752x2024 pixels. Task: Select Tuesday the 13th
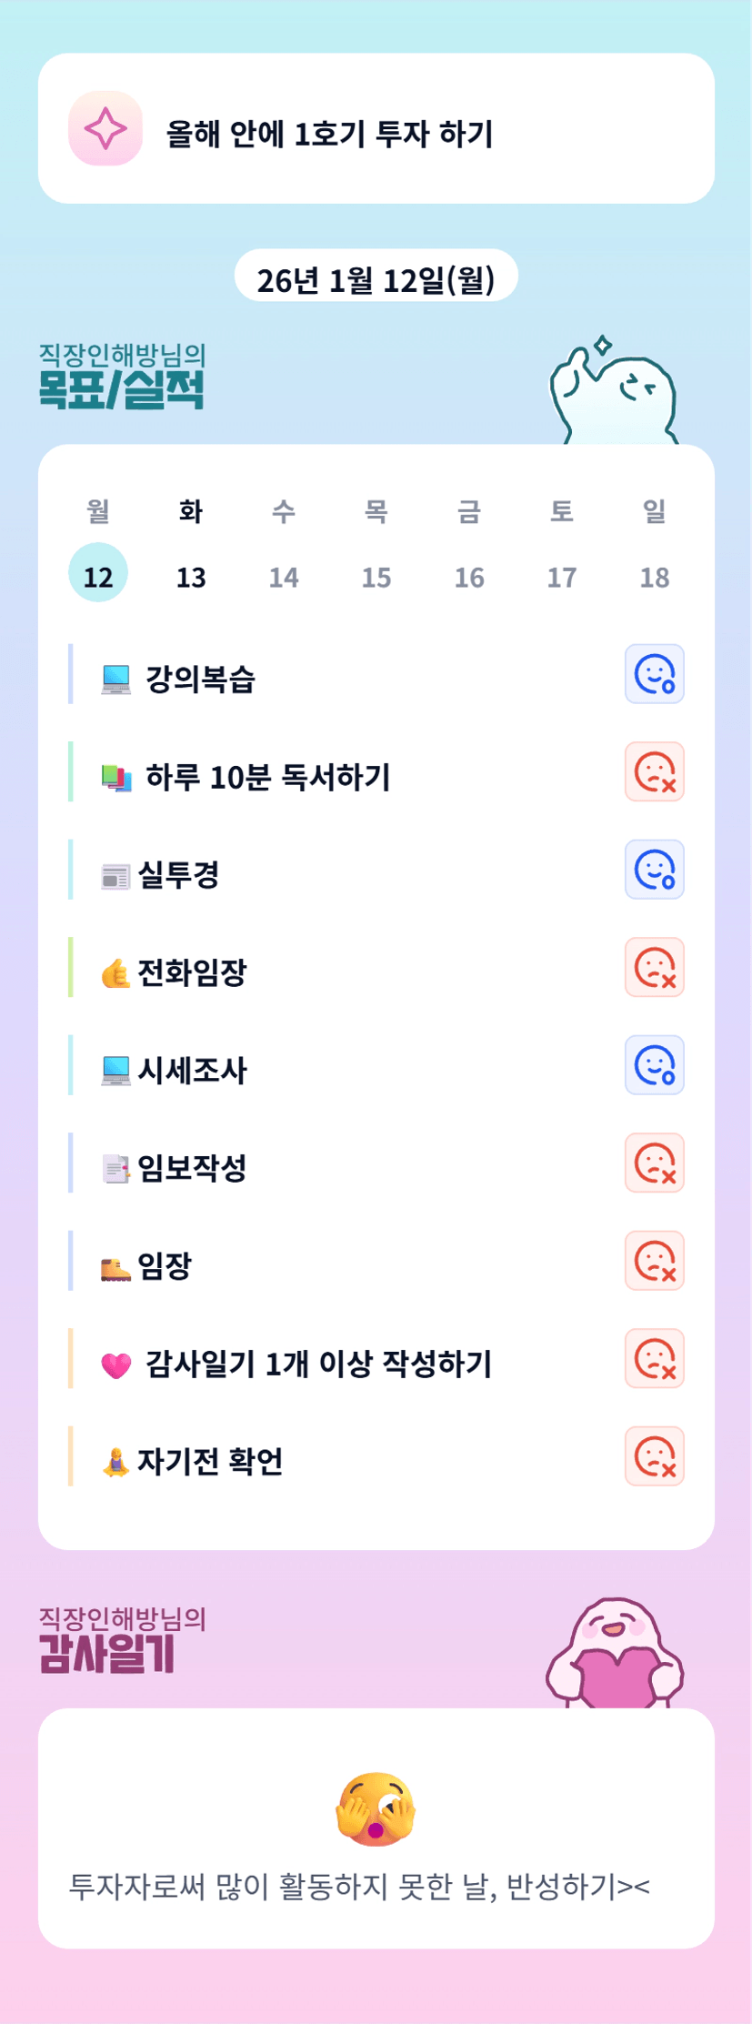pos(191,577)
